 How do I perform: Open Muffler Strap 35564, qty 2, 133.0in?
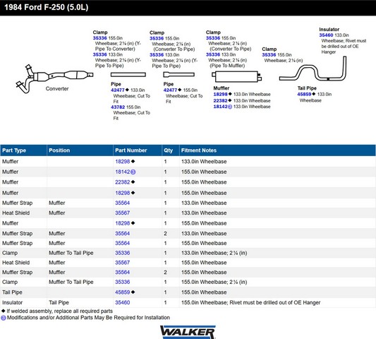point(123,233)
